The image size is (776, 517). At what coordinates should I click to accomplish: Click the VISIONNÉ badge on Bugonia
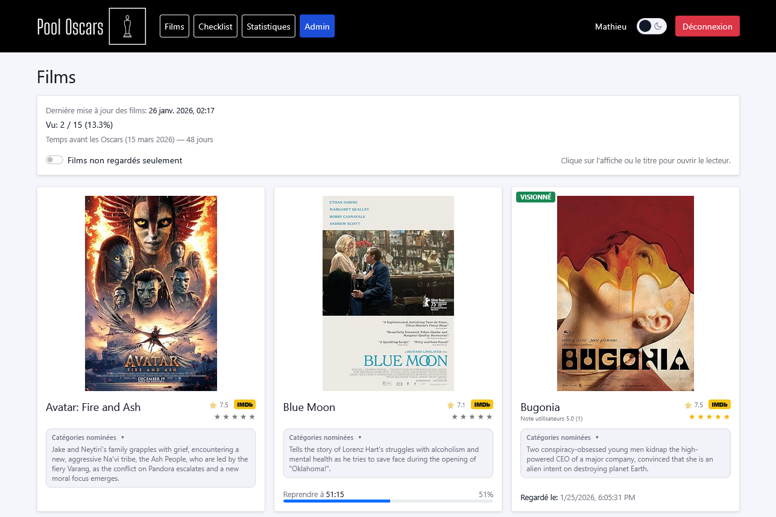pos(535,197)
